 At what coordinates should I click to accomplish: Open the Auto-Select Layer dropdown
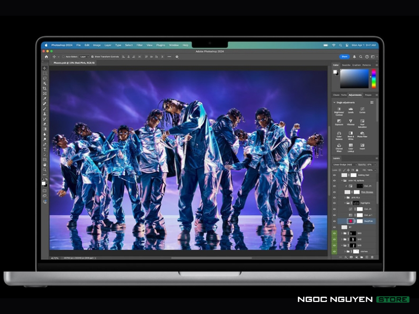(x=84, y=57)
